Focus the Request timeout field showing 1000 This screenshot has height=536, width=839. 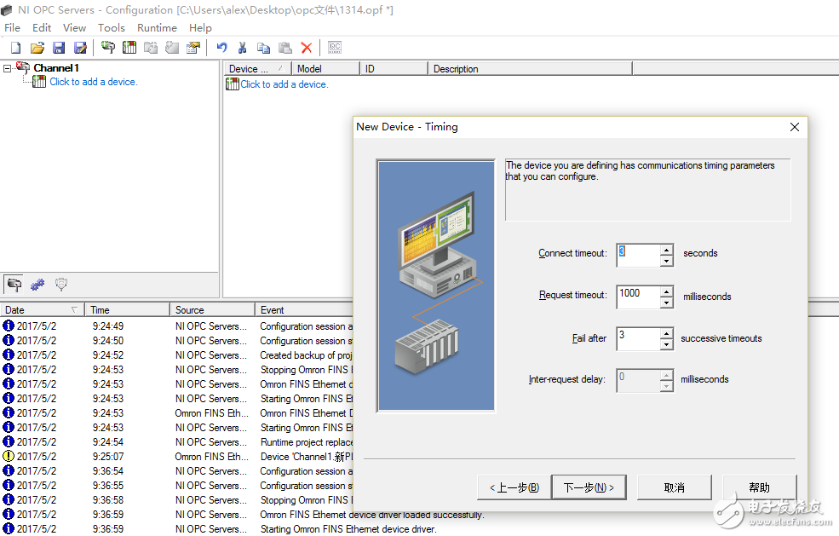[638, 297]
